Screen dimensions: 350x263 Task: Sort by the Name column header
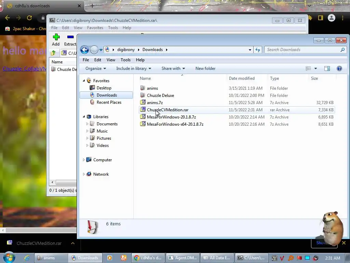tap(182, 78)
